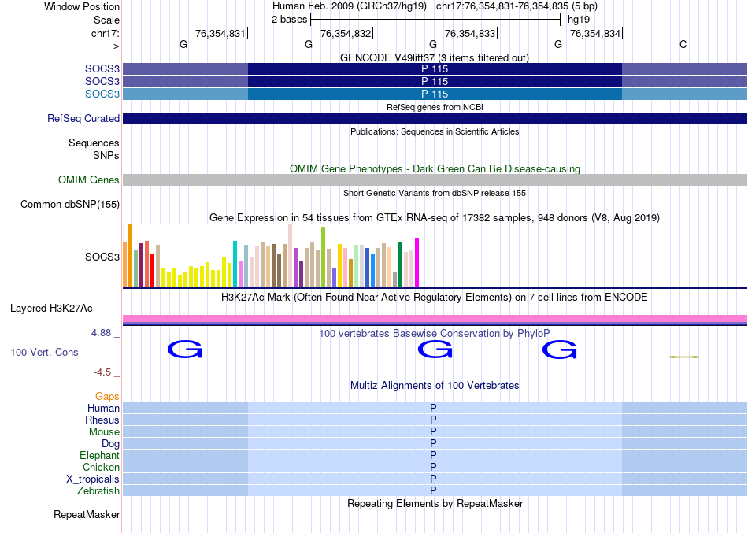Click 100 vertebrates Basewise Conservation by PhyloP title
This screenshot has width=748, height=533.
(434, 334)
